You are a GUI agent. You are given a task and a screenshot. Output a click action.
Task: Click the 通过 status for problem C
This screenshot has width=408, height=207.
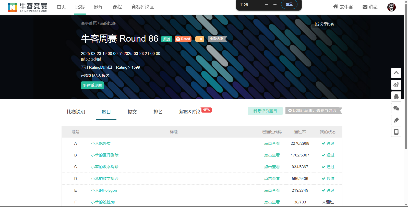[328, 167]
